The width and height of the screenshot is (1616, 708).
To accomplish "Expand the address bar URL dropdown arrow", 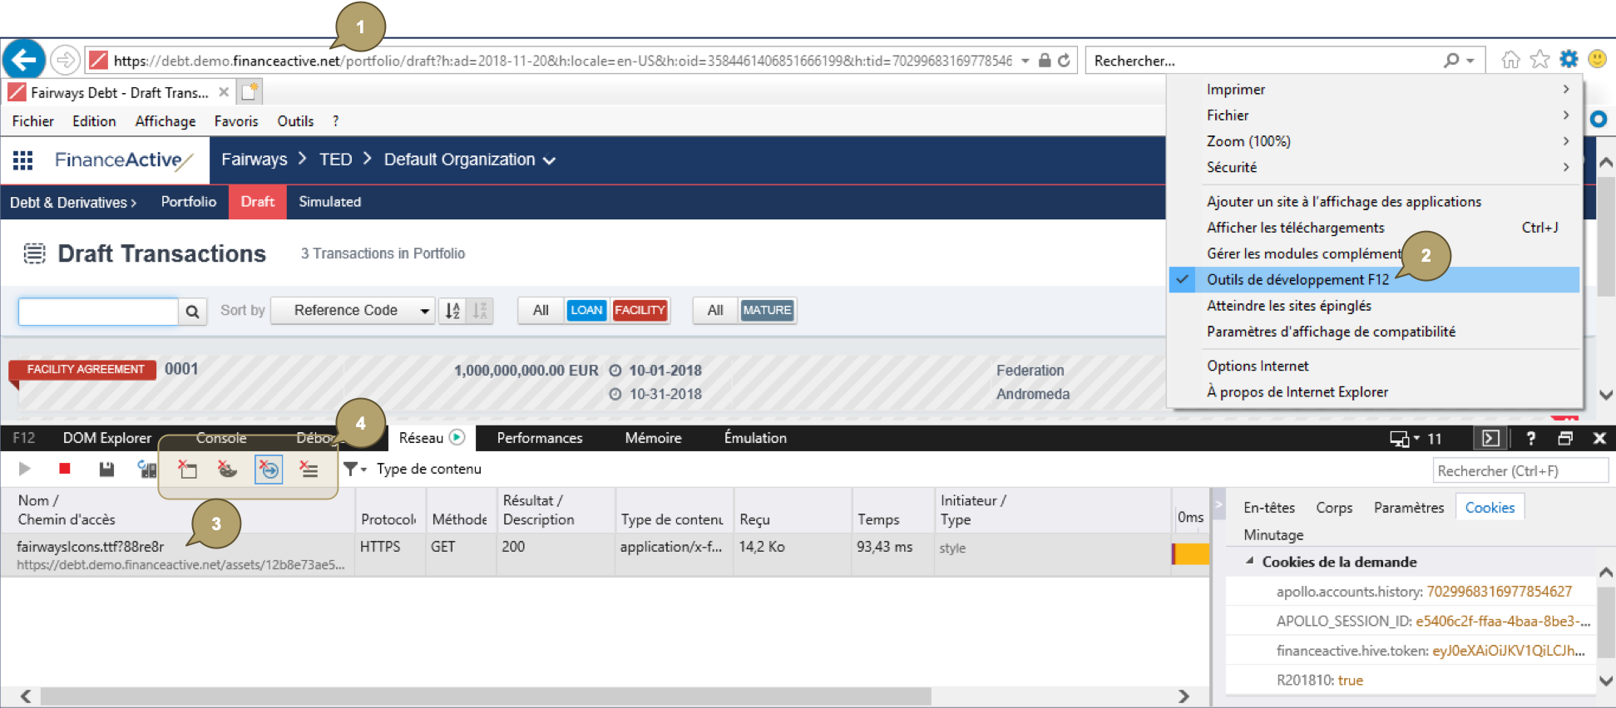I will click(1025, 60).
